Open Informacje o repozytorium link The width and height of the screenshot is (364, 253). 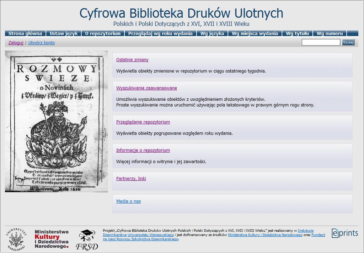pos(143,150)
